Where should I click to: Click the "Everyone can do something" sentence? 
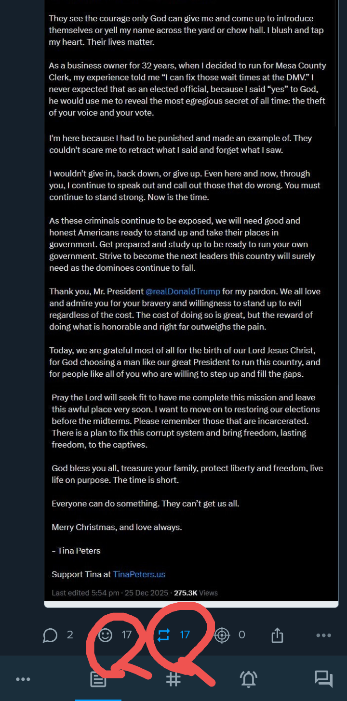[145, 503]
